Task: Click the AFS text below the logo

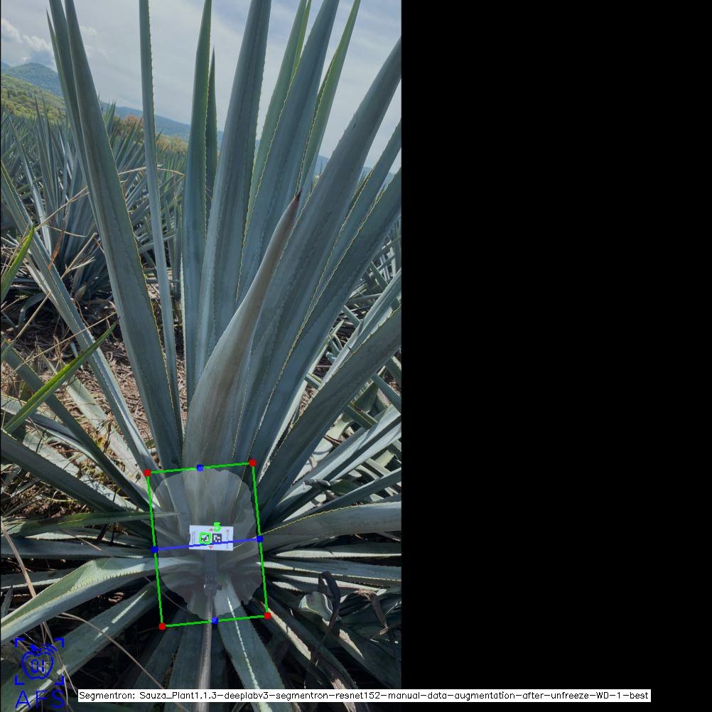Action: (x=39, y=699)
